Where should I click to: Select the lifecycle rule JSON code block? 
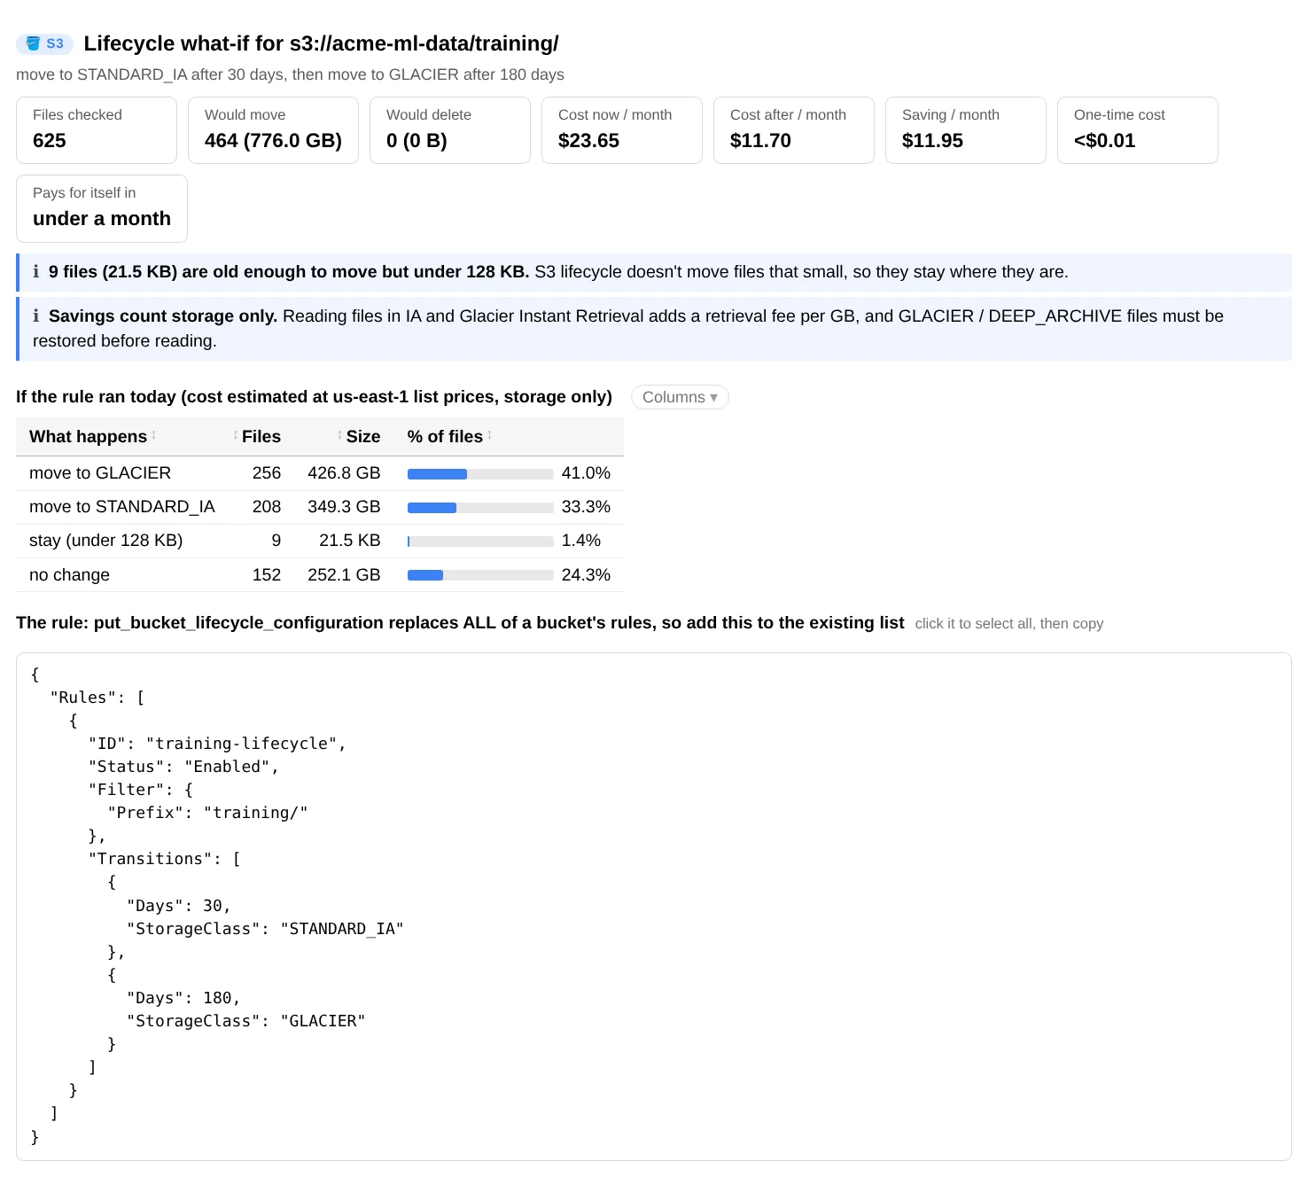tap(654, 907)
